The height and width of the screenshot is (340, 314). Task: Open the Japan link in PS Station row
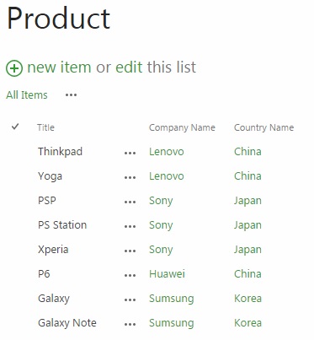pos(247,225)
